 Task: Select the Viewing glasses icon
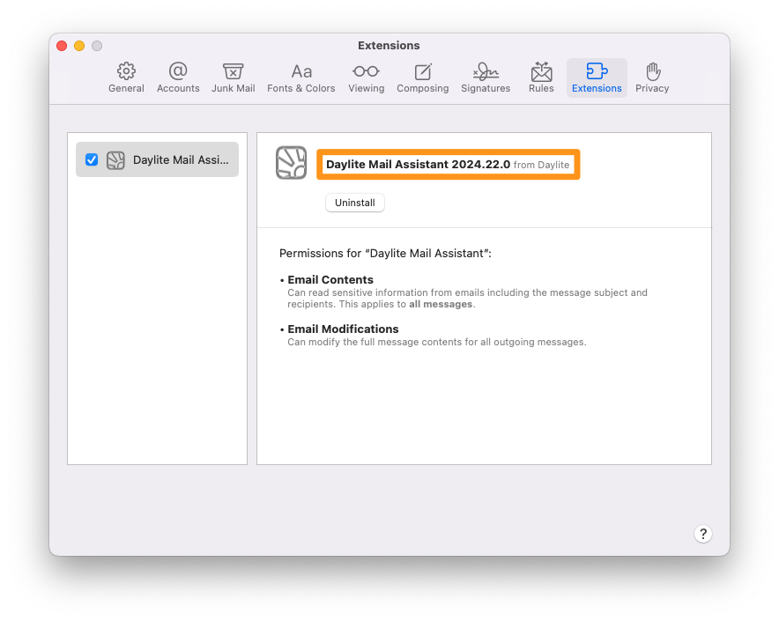[x=367, y=71]
